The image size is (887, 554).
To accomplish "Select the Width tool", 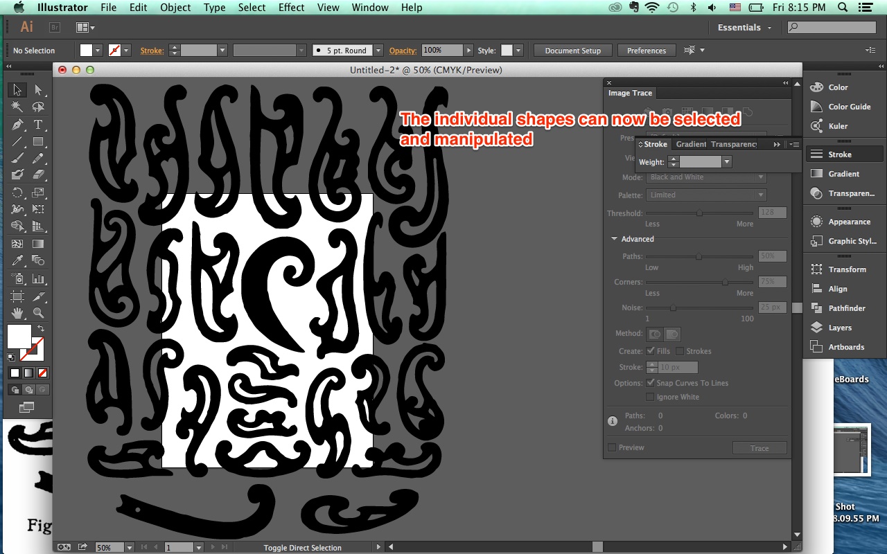I will point(17,210).
